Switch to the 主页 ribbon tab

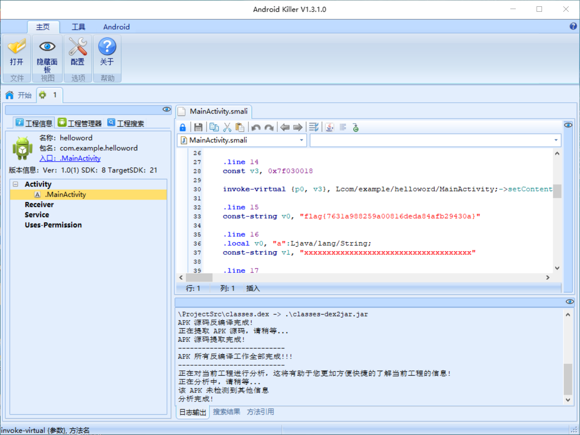tap(43, 27)
